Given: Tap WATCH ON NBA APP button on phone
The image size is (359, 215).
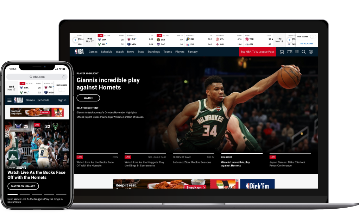Looking at the screenshot, I should click(x=23, y=186).
